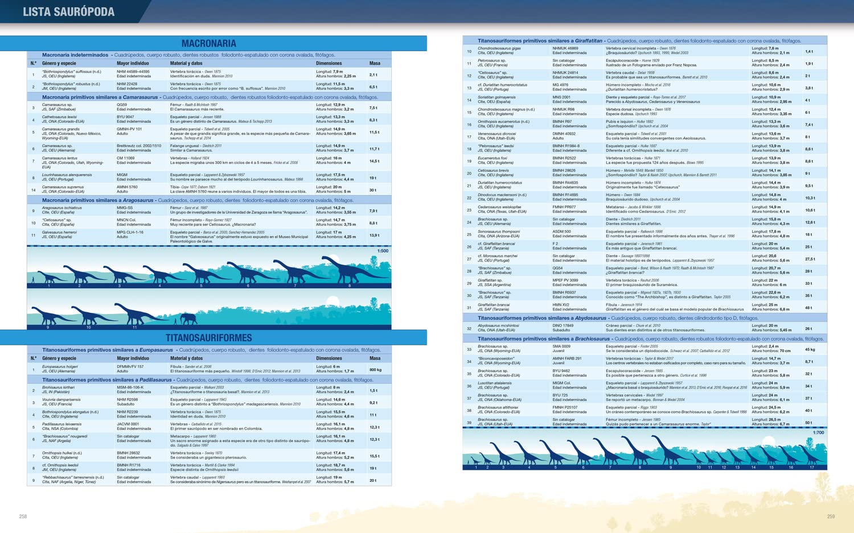
Task: Select the species name 'Galvesaurus herreroi'
Action: pos(59,232)
